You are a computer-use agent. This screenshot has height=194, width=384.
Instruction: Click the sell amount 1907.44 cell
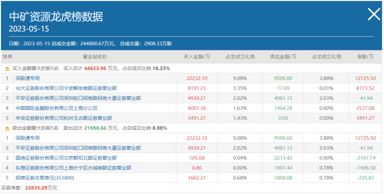click(x=283, y=168)
